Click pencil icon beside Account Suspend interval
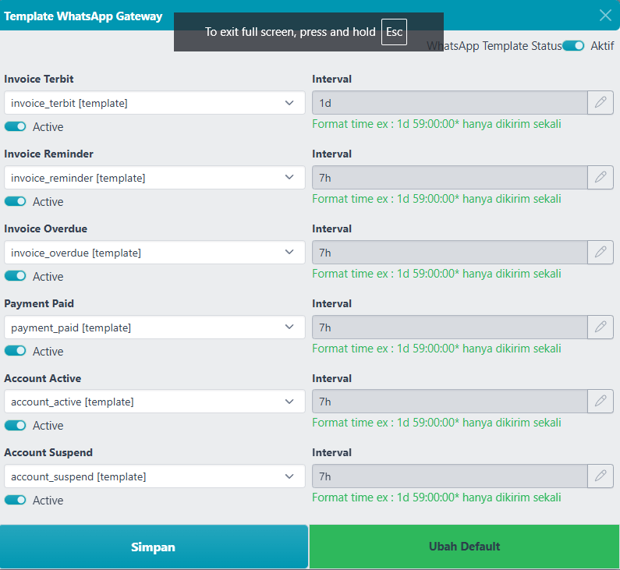Screen dimensions: 620x570 pyautogui.click(x=601, y=476)
